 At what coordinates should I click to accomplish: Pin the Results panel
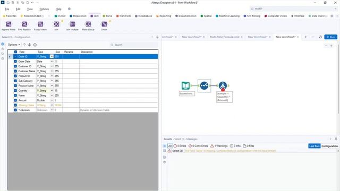point(336,139)
